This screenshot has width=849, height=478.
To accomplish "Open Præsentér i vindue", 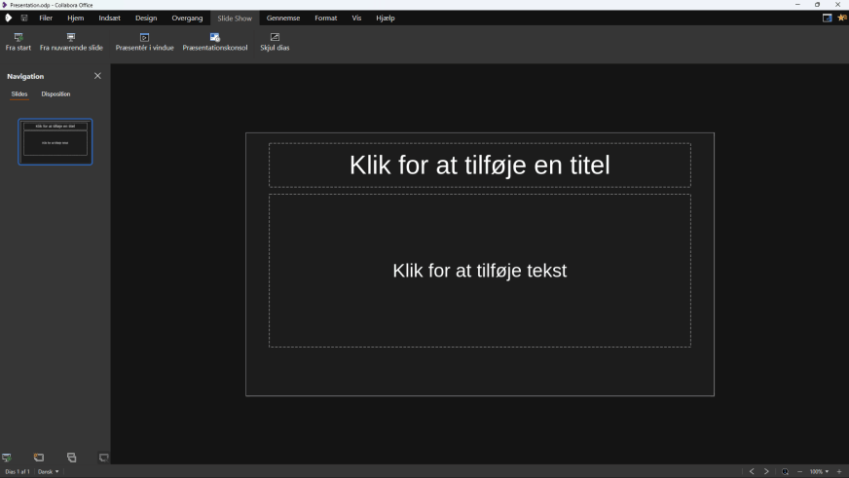I will [x=144, y=42].
